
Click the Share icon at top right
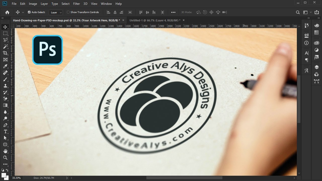[x=316, y=12]
